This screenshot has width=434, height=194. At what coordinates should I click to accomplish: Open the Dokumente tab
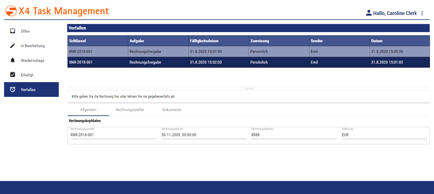(x=172, y=110)
